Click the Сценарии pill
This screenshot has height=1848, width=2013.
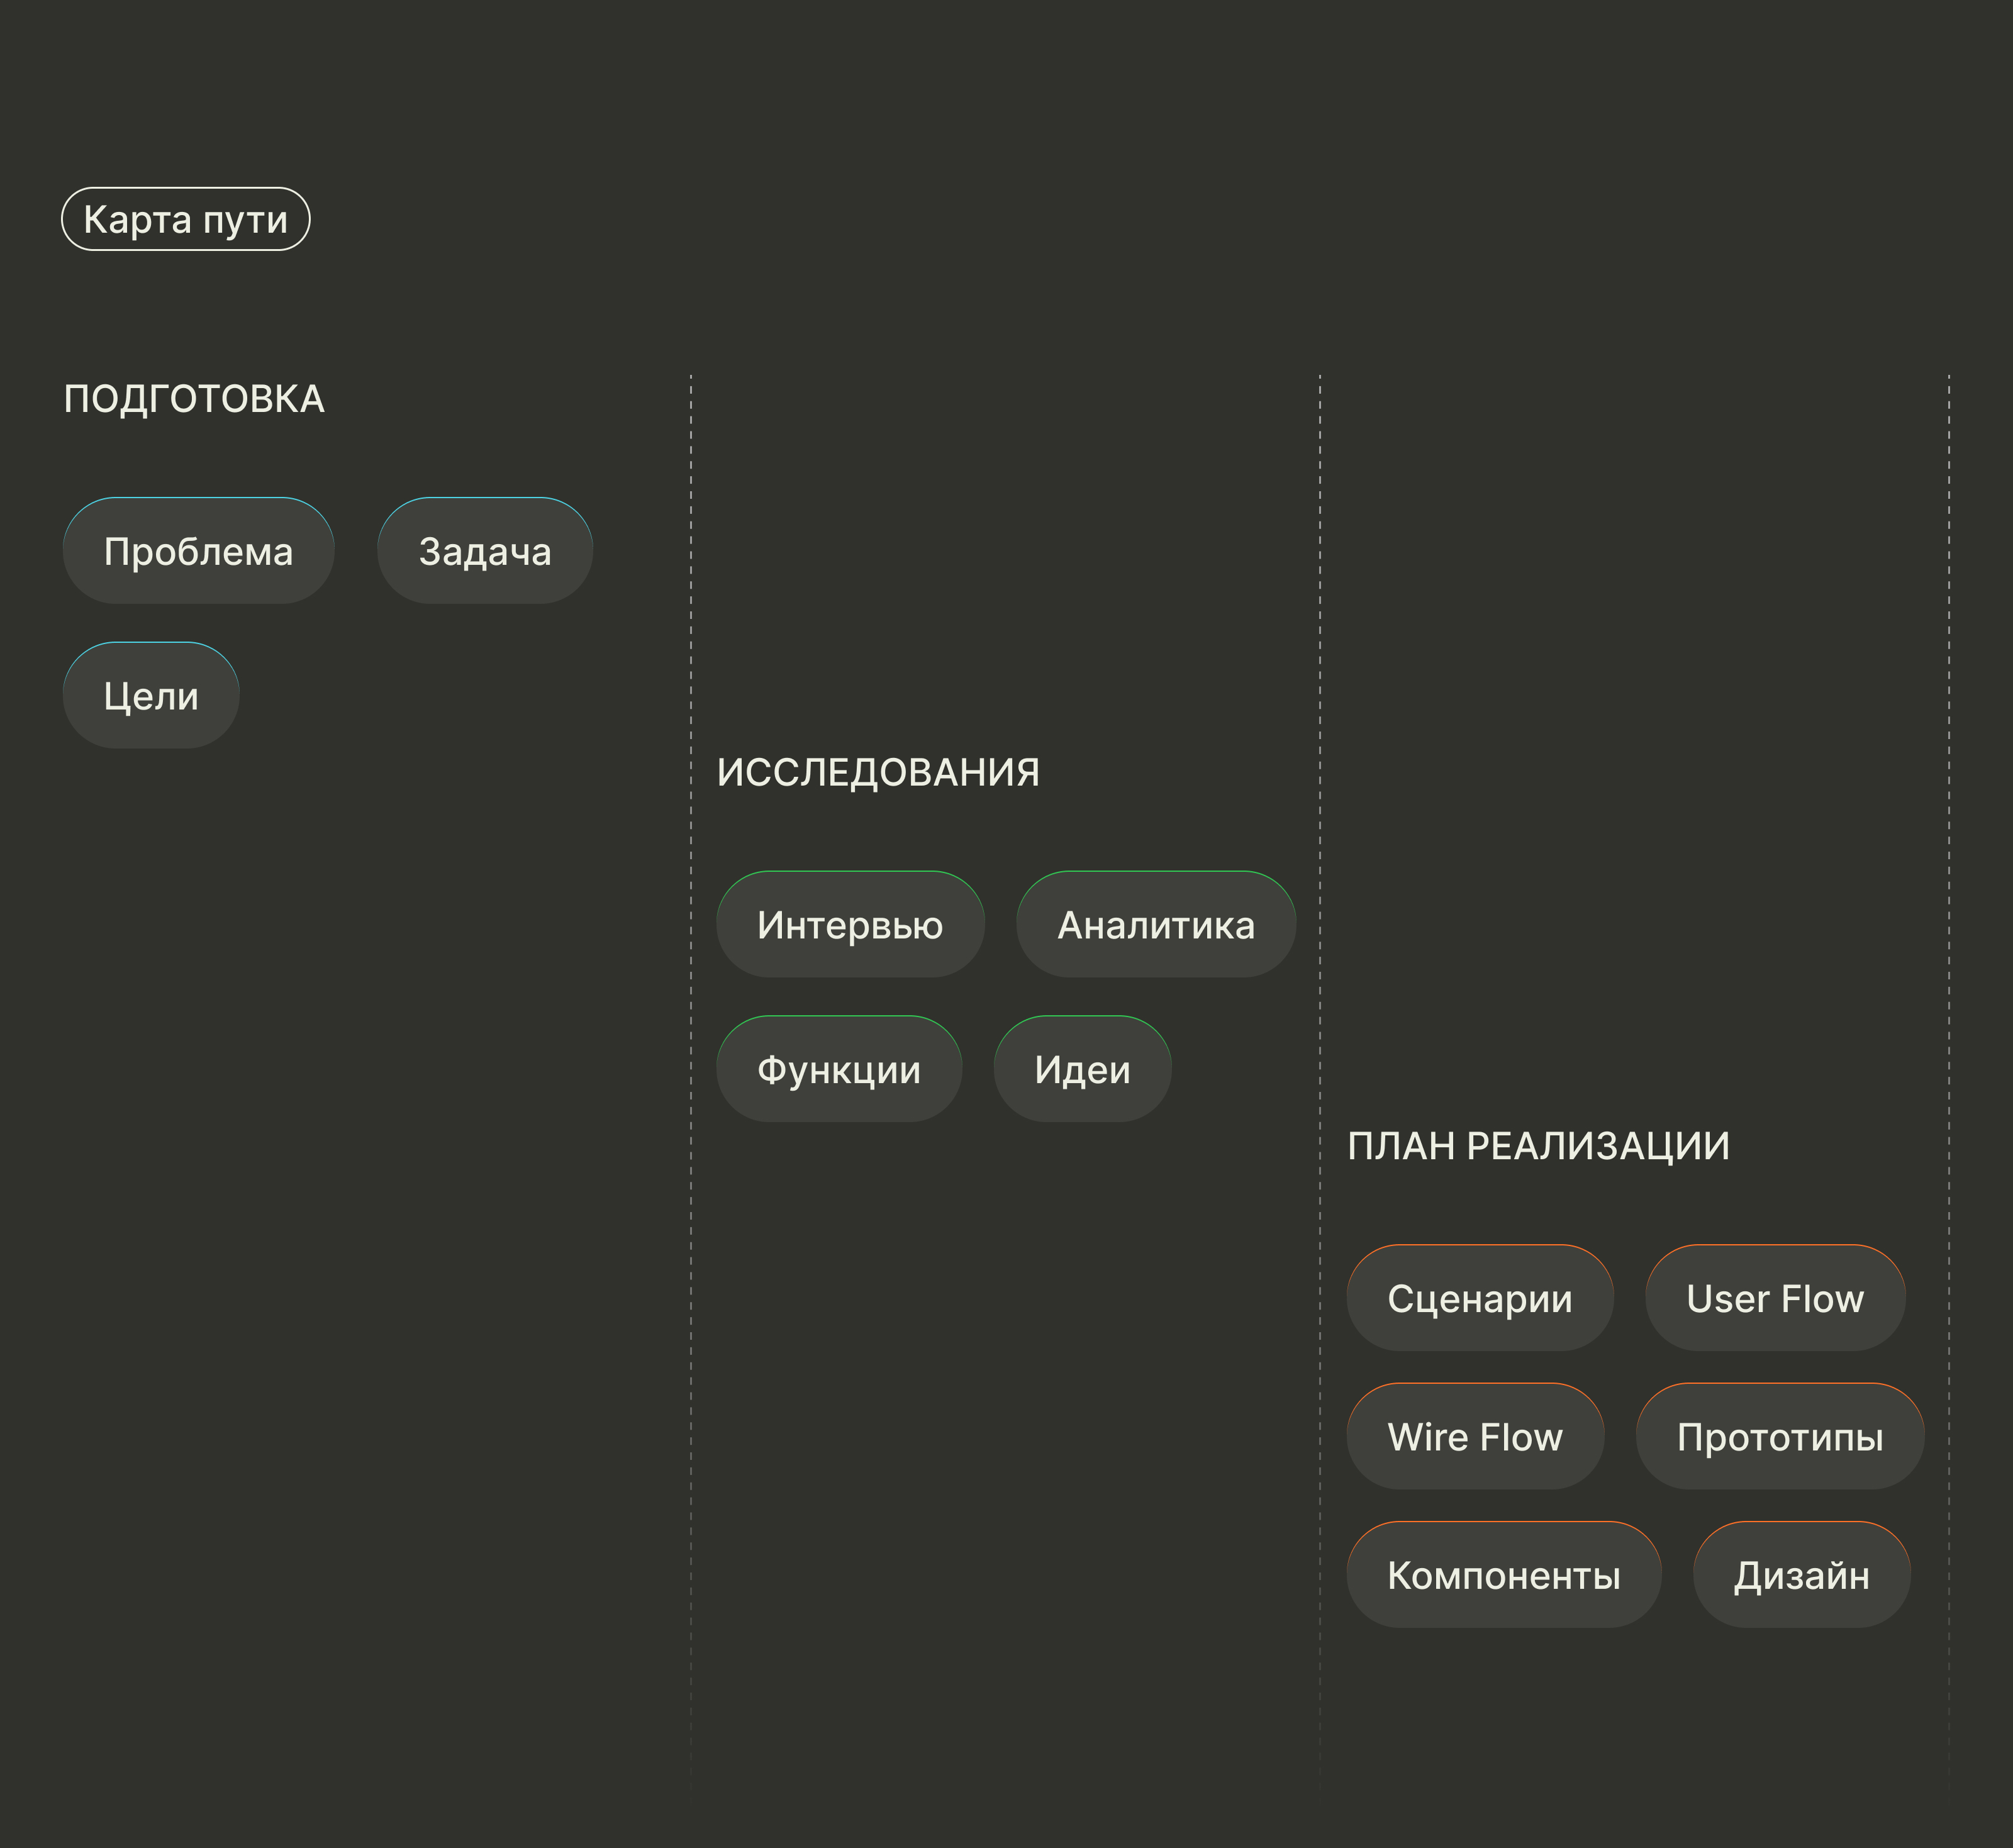tap(1480, 1298)
